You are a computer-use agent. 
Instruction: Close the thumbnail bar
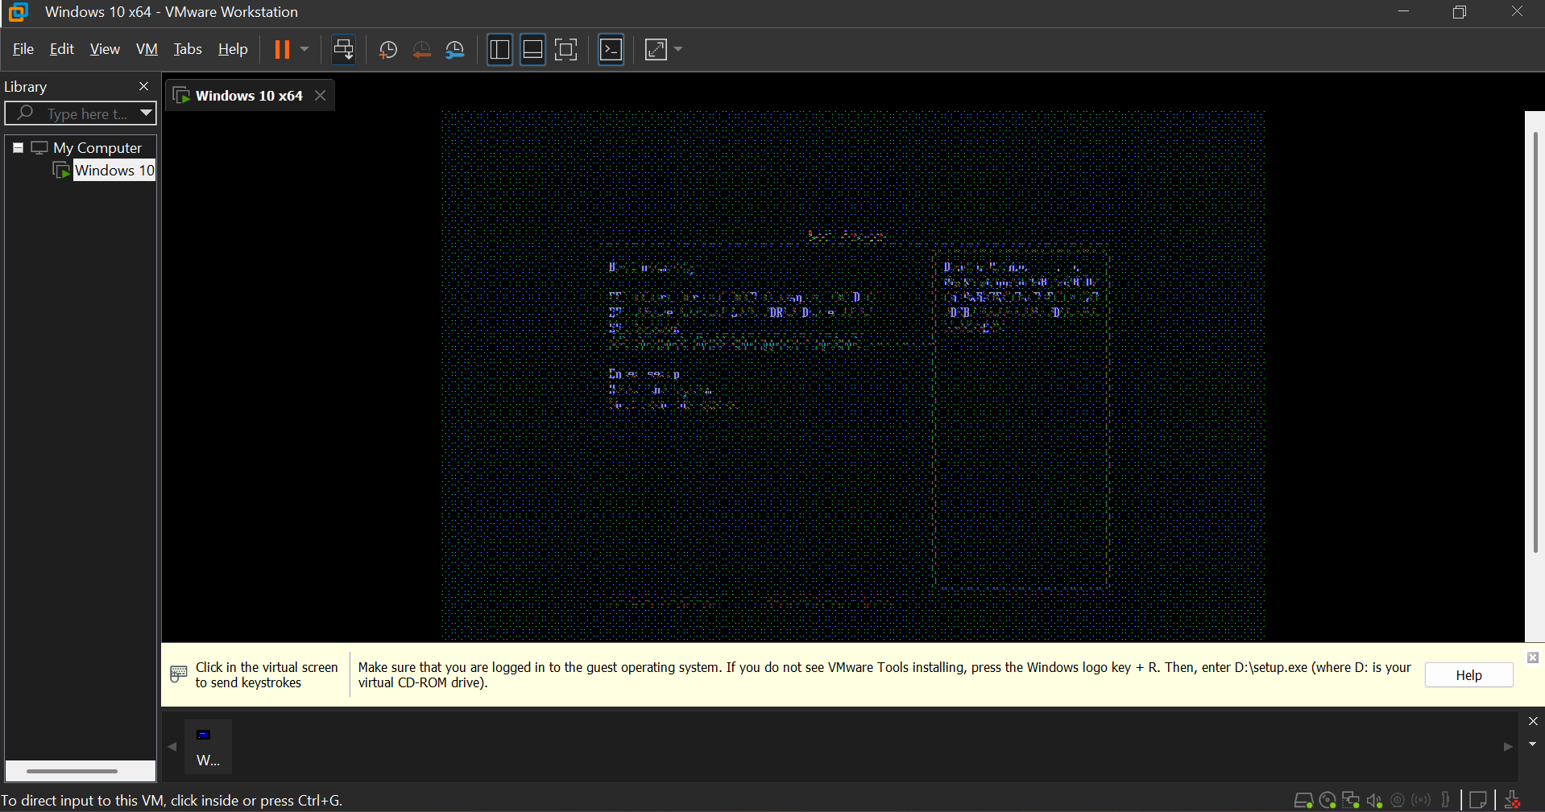[x=1533, y=721]
